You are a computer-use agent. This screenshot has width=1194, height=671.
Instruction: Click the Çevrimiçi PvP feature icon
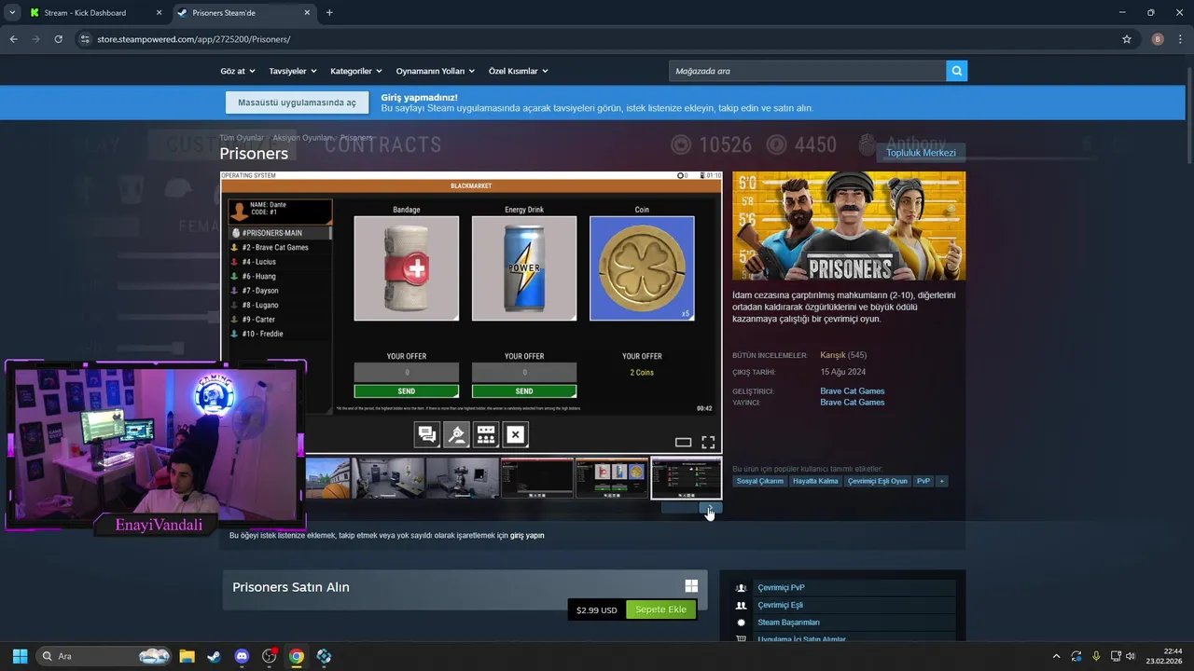click(x=741, y=588)
